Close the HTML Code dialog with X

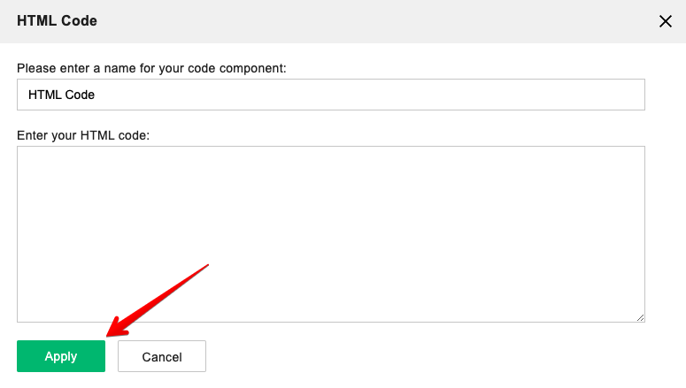[666, 21]
